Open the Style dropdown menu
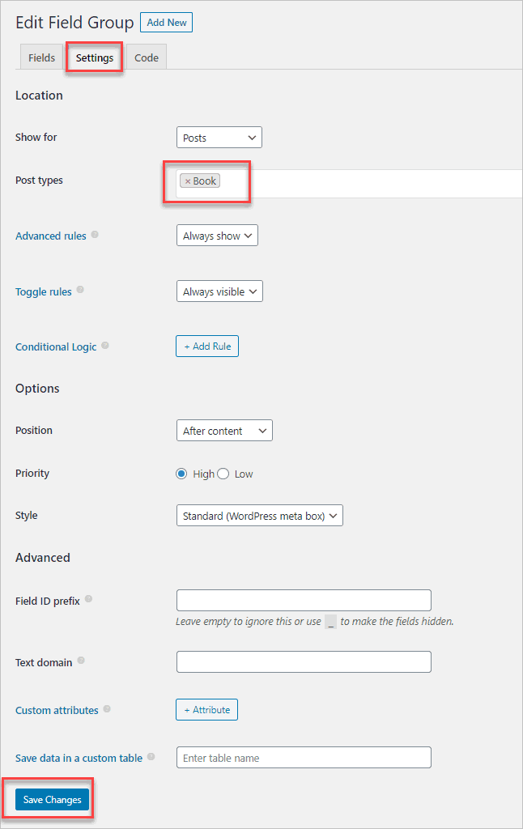This screenshot has height=829, width=523. pyautogui.click(x=259, y=516)
